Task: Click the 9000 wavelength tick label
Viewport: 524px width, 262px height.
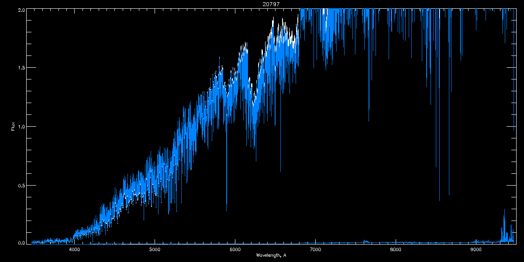Action: coord(476,249)
